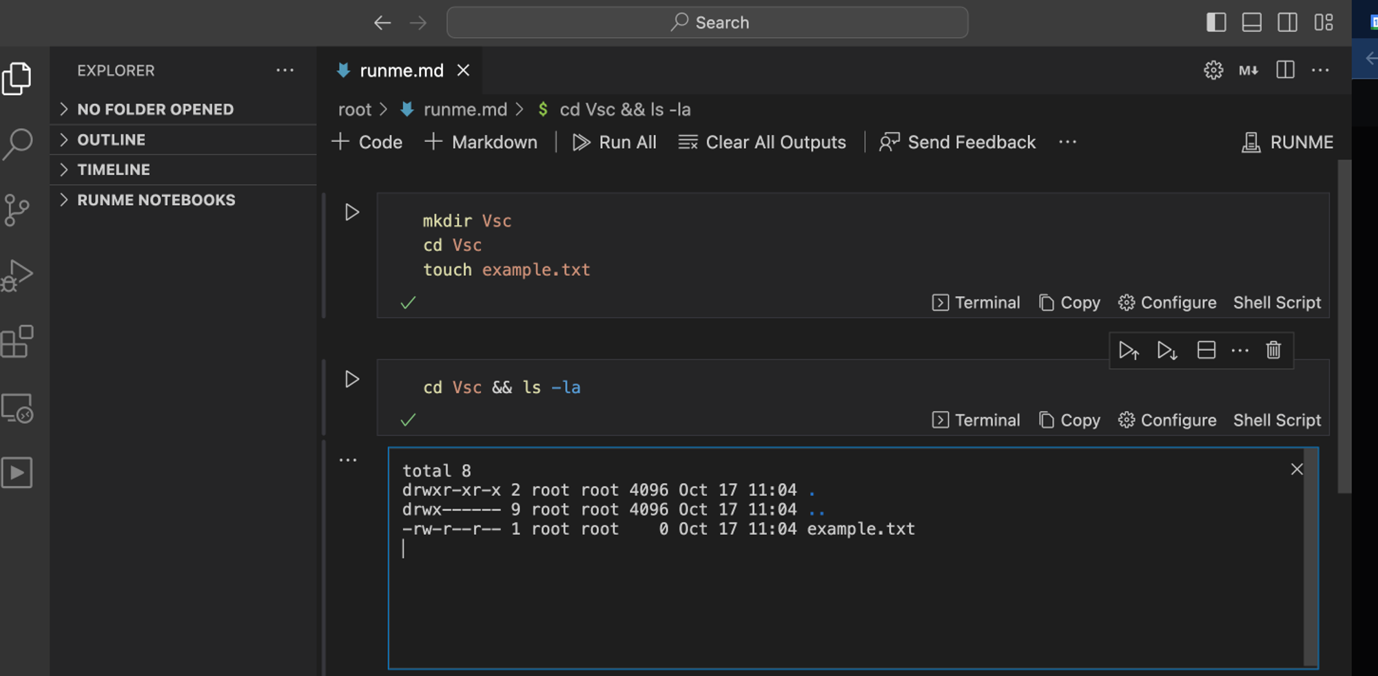Click root in the breadcrumb path
Image resolution: width=1378 pixels, height=676 pixels.
point(355,109)
